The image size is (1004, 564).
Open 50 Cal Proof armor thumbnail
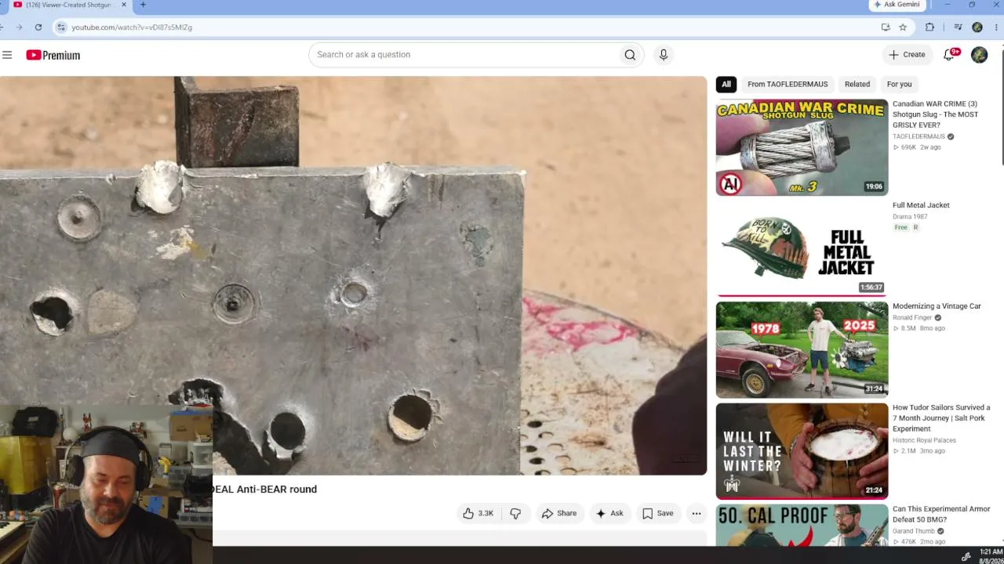(x=802, y=526)
